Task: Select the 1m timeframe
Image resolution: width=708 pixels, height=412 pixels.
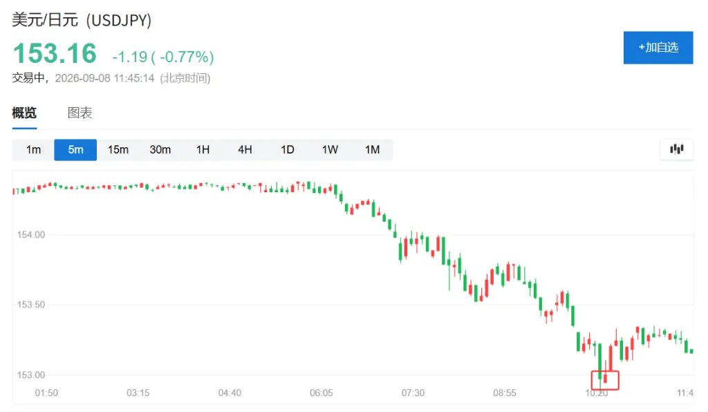Action: click(x=33, y=150)
